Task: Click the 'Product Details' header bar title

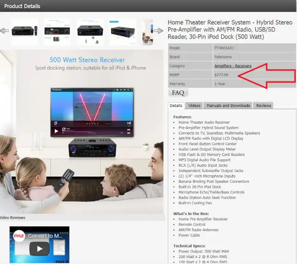Action: coord(22,6)
